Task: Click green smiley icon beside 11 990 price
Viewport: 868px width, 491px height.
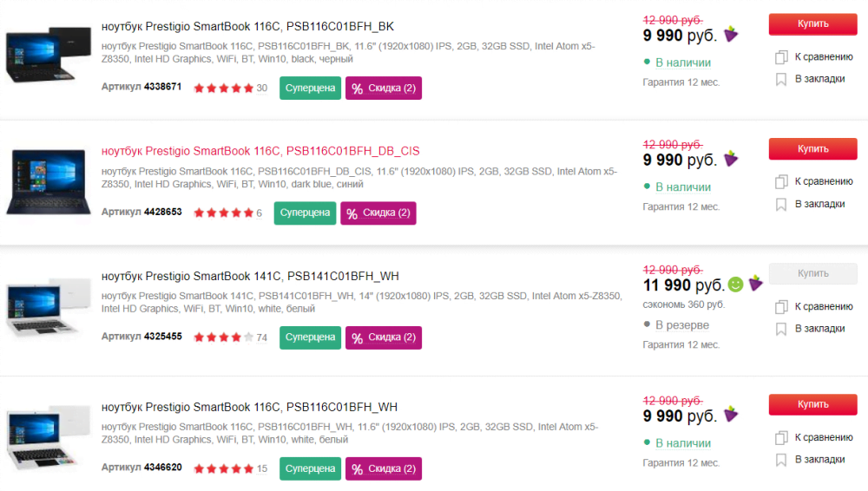Action: pyautogui.click(x=735, y=285)
